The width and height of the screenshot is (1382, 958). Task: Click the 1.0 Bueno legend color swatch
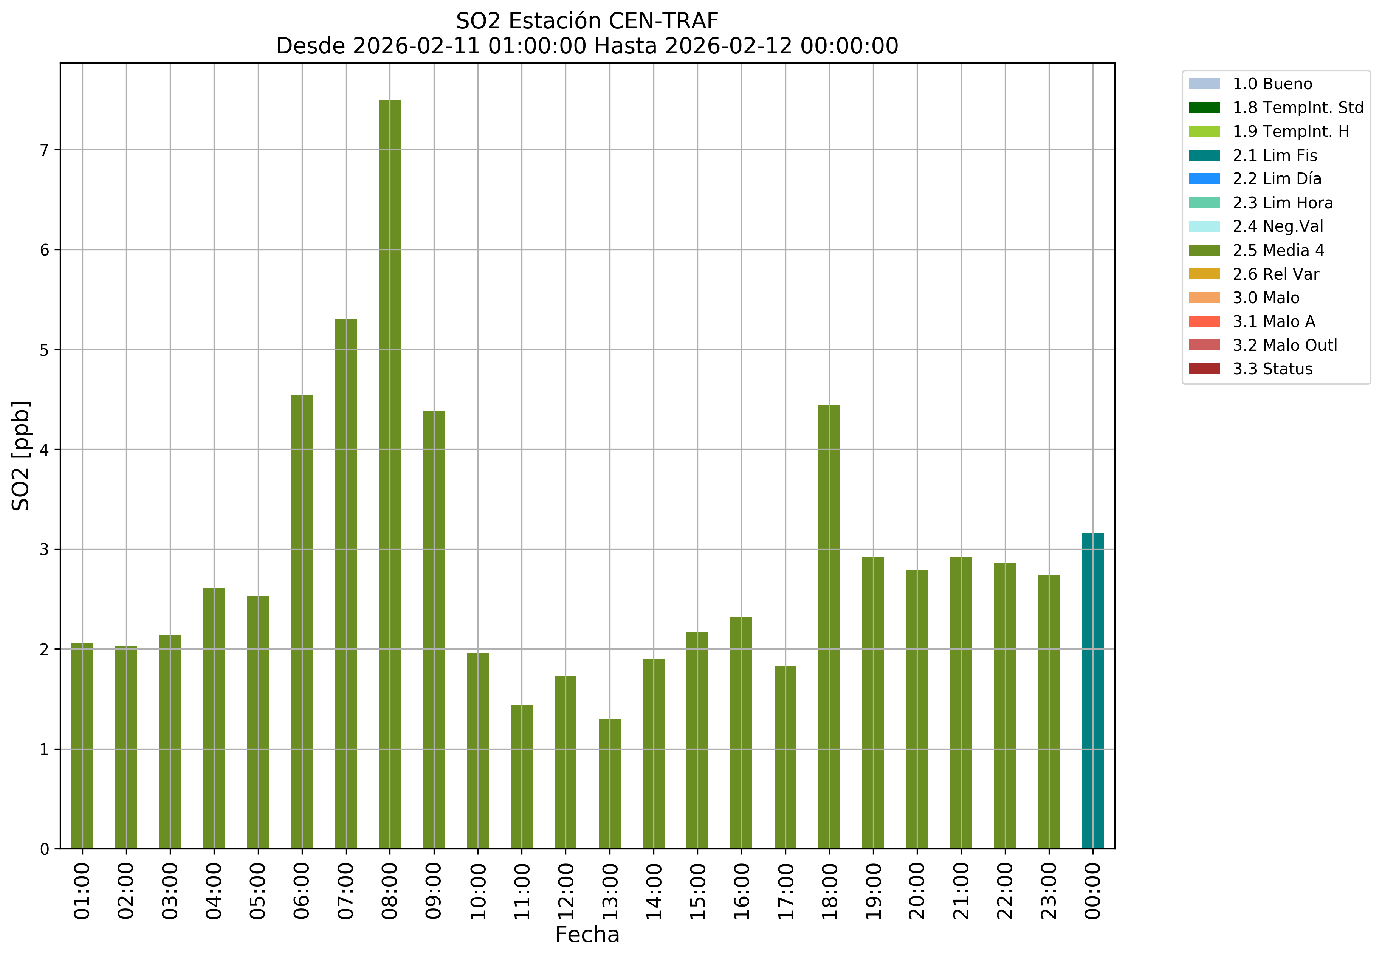click(x=1204, y=84)
